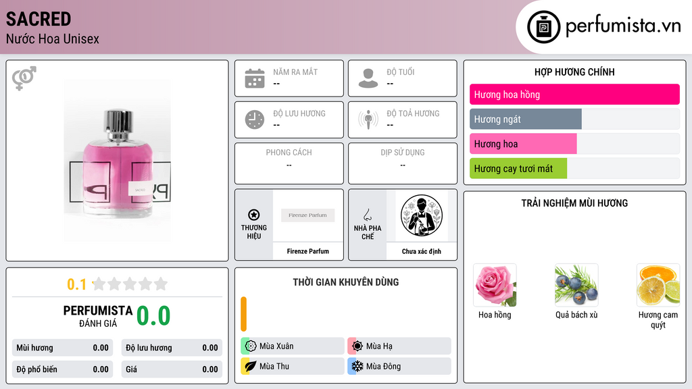The width and height of the screenshot is (692, 389).
Task: Click the perfumista.vn site name
Action: point(623,26)
